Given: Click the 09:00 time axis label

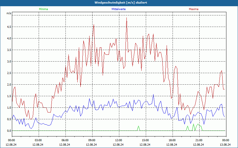Looking at the screenshot, I should click(92, 140).
